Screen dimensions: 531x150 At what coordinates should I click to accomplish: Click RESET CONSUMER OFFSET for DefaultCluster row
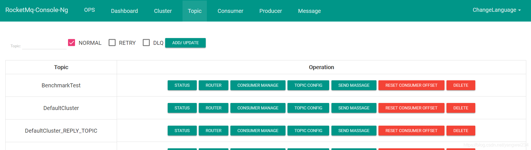411,108
